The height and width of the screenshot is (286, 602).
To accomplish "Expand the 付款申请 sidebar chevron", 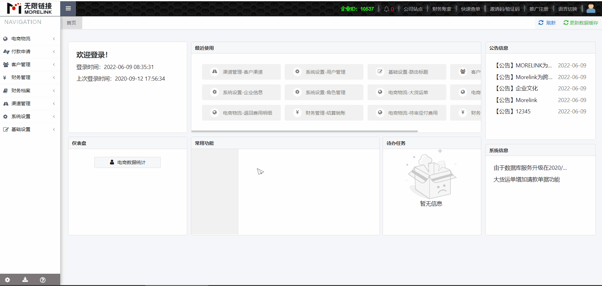I will [54, 52].
